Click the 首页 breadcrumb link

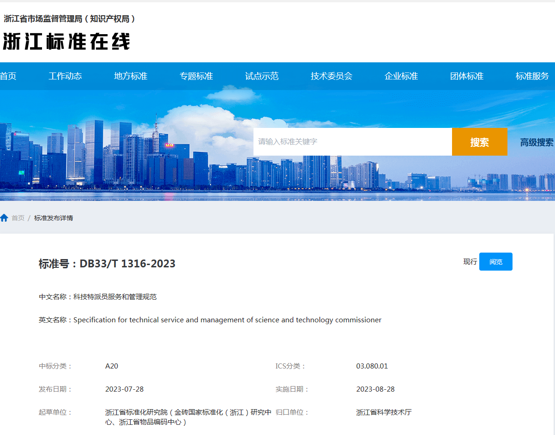[18, 218]
